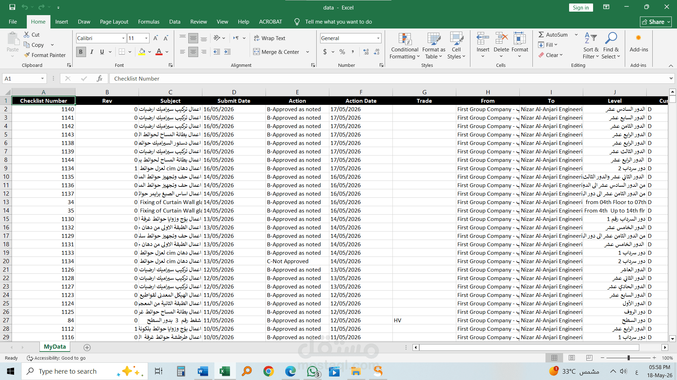Switch to the Formulas tab
This screenshot has width=677, height=380.
[148, 21]
